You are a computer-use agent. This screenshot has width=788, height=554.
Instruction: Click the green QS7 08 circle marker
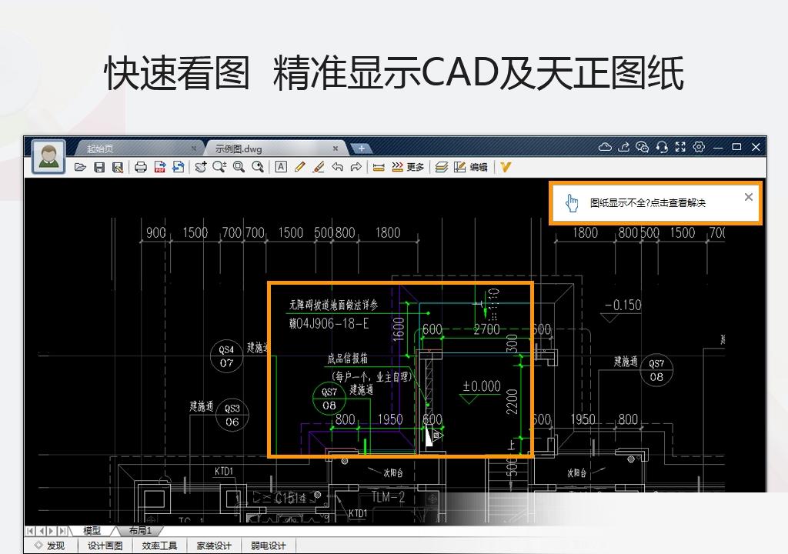click(329, 398)
